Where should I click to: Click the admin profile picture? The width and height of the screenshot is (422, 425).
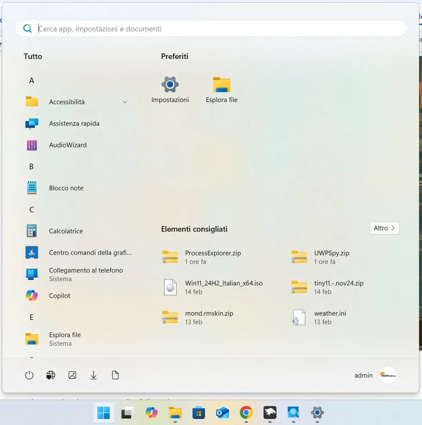click(x=388, y=375)
